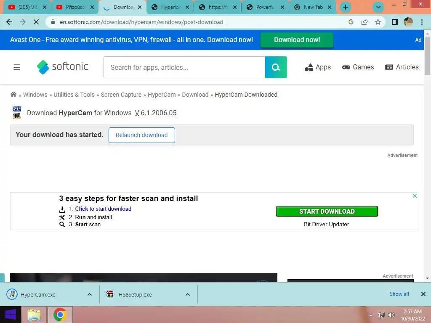Open the Games section

pyautogui.click(x=358, y=67)
